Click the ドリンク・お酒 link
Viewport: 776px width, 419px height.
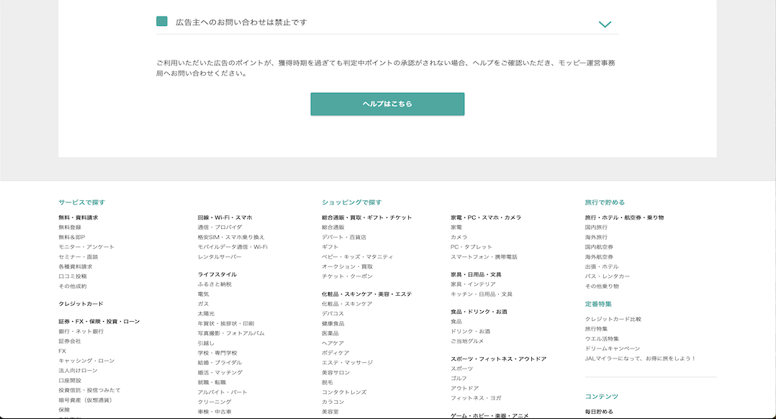pyautogui.click(x=470, y=331)
